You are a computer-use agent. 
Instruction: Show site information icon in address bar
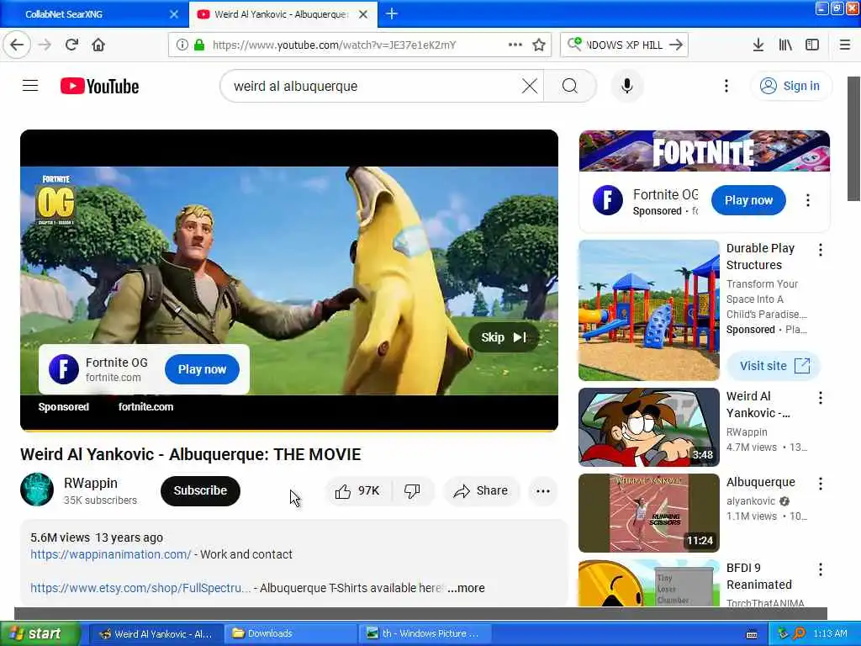(x=182, y=45)
